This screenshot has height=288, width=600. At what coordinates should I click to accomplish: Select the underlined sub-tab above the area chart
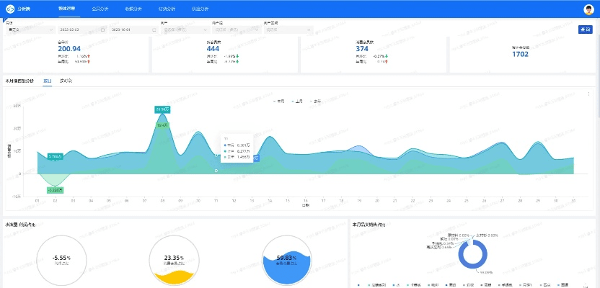click(47, 81)
